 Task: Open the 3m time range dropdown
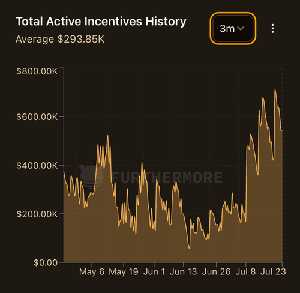233,28
